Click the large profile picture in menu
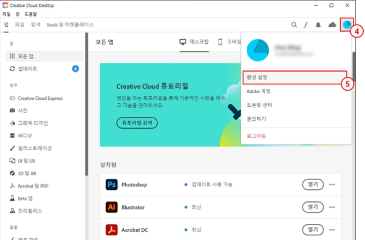Image resolution: width=365 pixels, height=240 pixels. pos(258,50)
